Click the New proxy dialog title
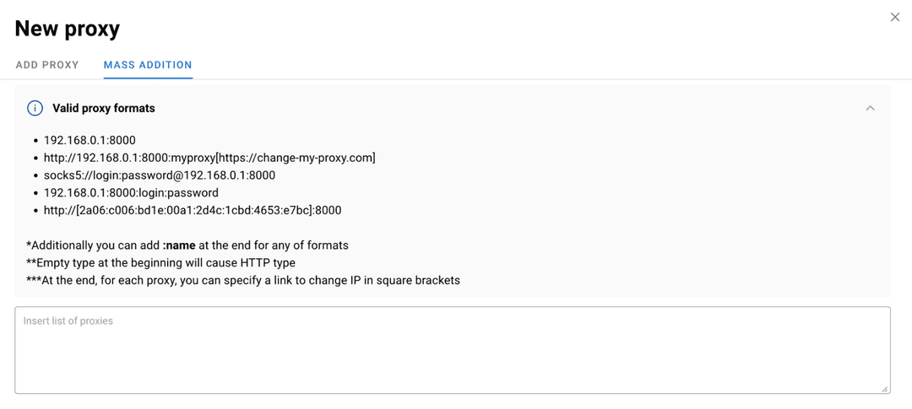912x409 pixels. (x=68, y=29)
